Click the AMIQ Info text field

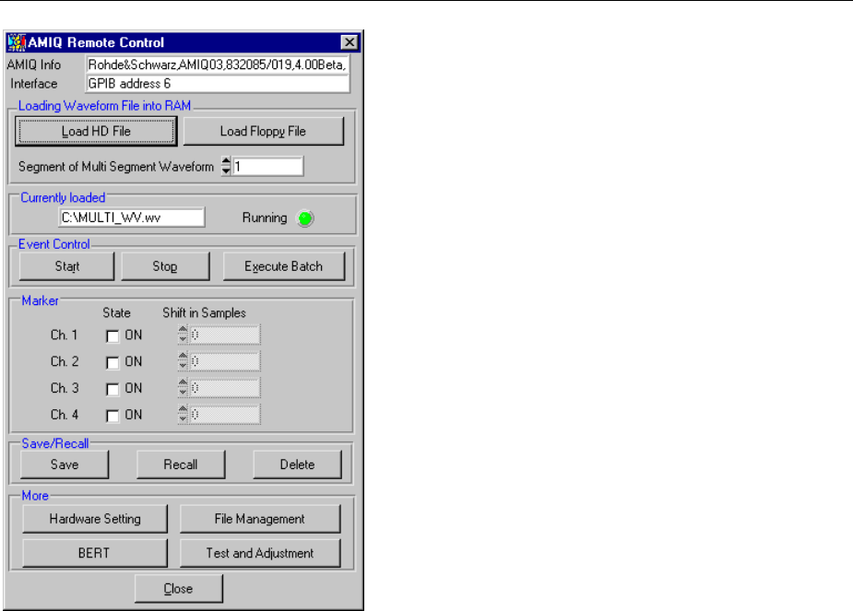[x=218, y=65]
